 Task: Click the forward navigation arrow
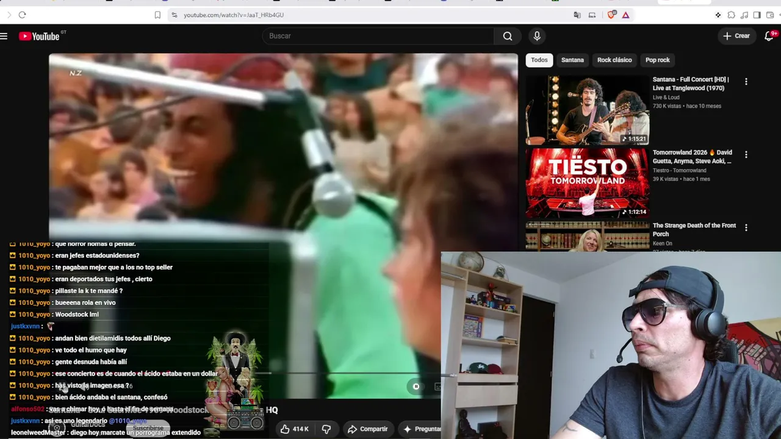coord(9,15)
